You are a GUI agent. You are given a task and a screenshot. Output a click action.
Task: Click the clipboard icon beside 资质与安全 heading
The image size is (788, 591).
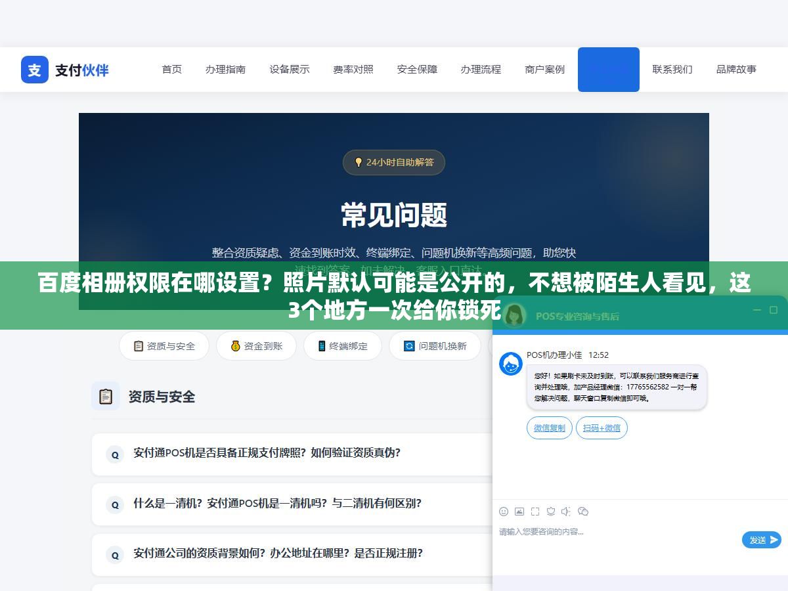pyautogui.click(x=106, y=396)
